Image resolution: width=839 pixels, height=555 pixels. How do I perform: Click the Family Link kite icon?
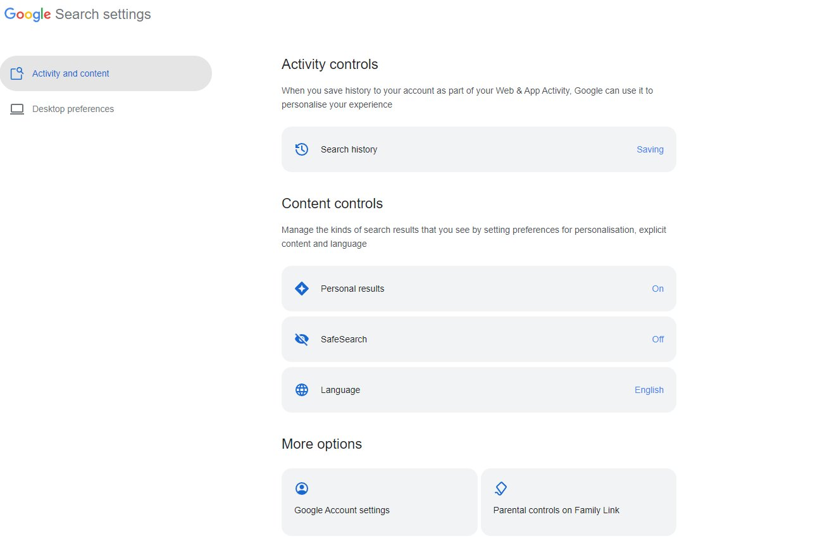[x=500, y=489]
